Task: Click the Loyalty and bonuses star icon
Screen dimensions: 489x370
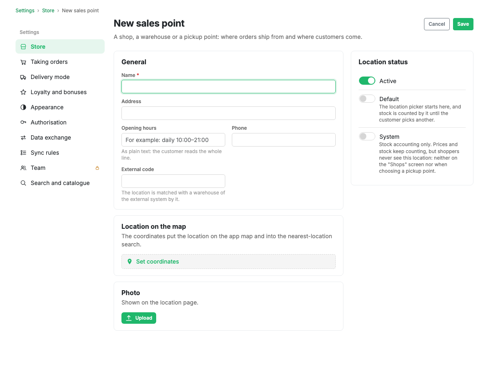Action: tap(23, 92)
